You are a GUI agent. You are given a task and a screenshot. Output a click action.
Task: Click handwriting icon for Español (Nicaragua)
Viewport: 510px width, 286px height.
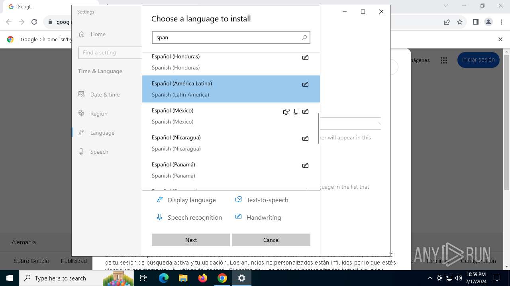coord(305,138)
